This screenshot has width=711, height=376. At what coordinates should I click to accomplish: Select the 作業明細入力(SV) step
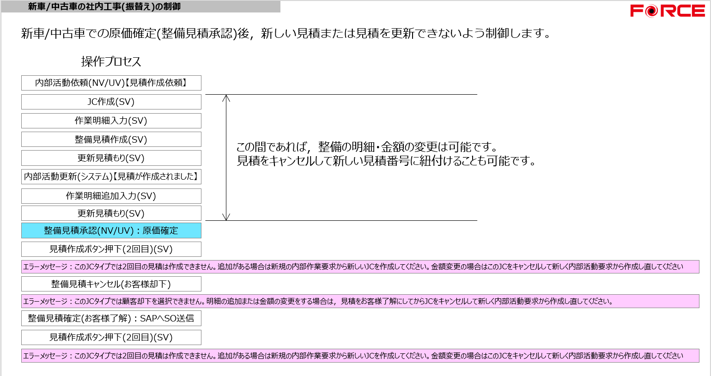tap(111, 121)
